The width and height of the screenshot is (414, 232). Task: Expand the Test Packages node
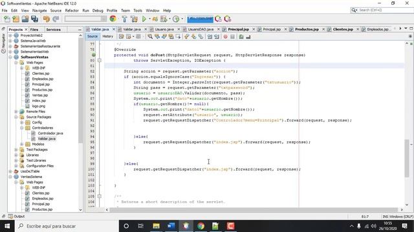(16, 150)
